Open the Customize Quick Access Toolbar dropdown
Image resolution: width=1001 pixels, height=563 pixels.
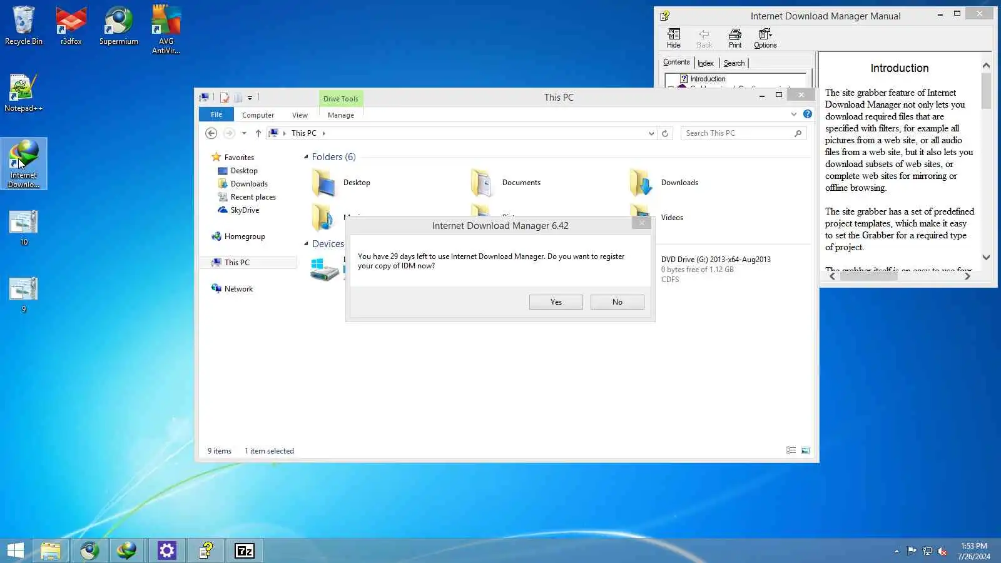click(250, 98)
